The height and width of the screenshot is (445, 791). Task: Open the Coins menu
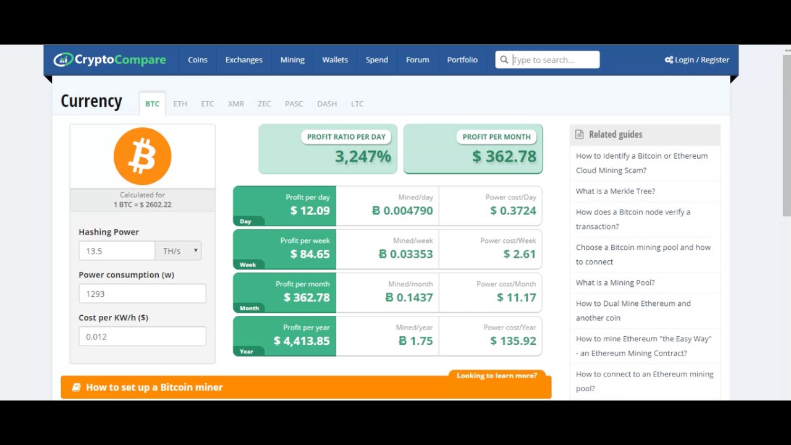coord(198,60)
